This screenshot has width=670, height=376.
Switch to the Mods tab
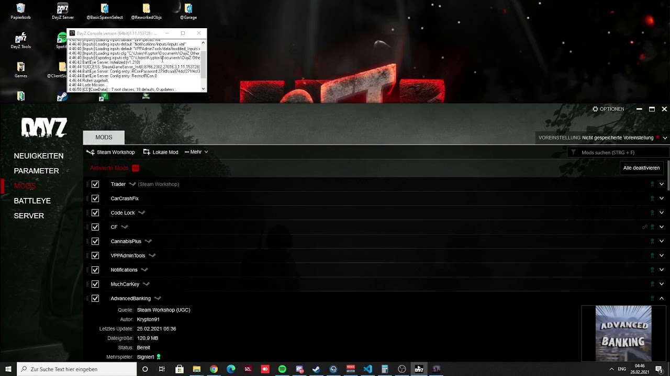pos(104,137)
